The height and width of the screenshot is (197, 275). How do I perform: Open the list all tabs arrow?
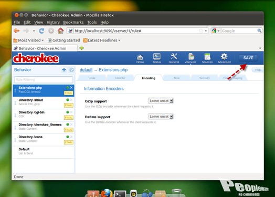(260, 48)
